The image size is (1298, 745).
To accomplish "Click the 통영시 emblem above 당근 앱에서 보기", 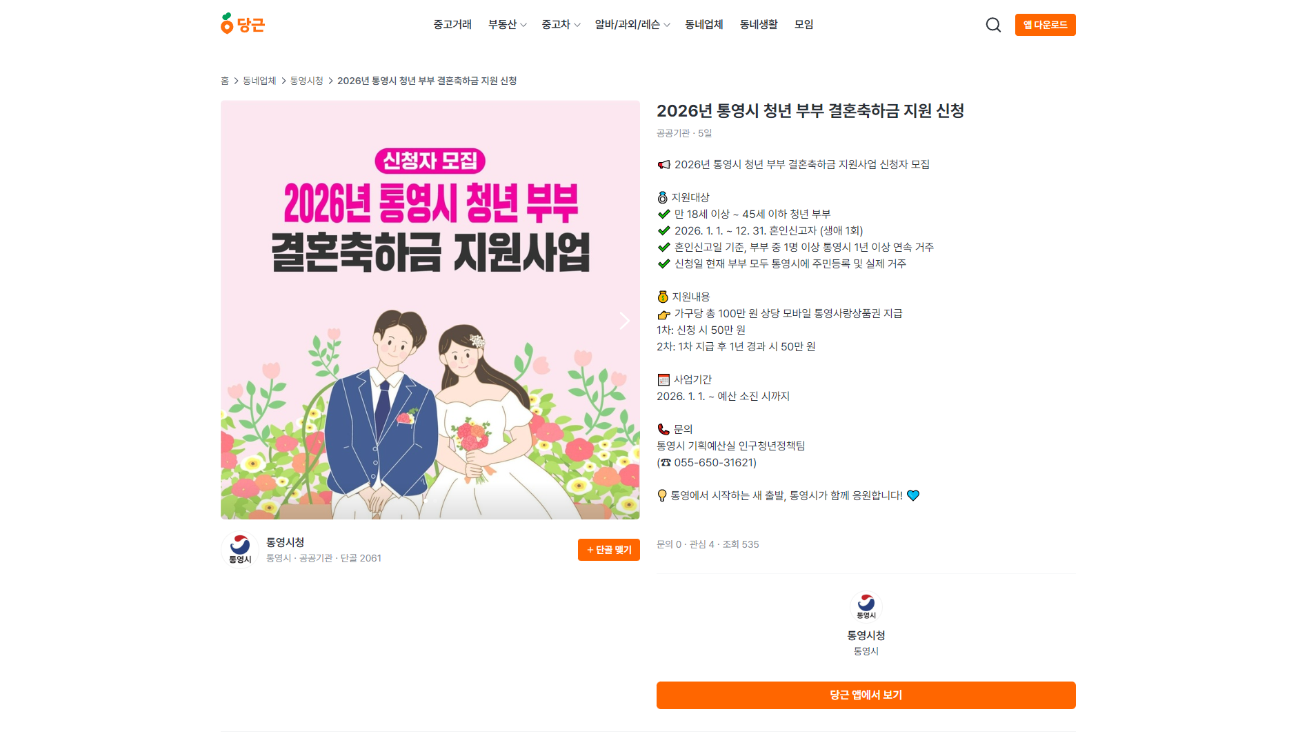I will (x=866, y=607).
